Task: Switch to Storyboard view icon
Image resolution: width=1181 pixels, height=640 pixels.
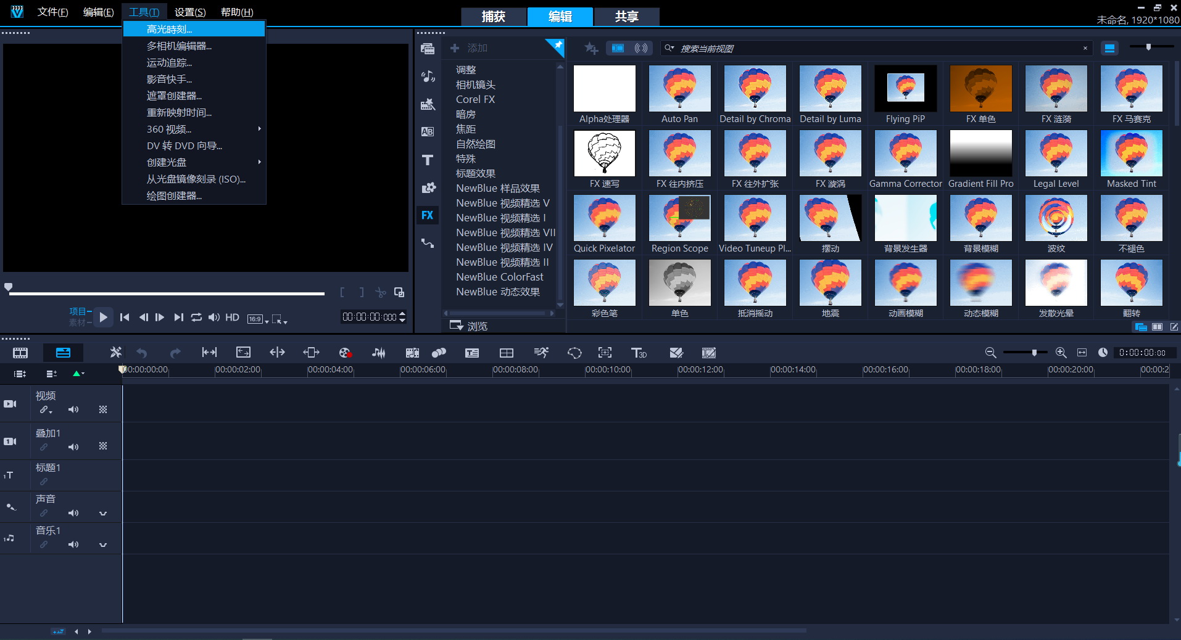Action: click(20, 353)
